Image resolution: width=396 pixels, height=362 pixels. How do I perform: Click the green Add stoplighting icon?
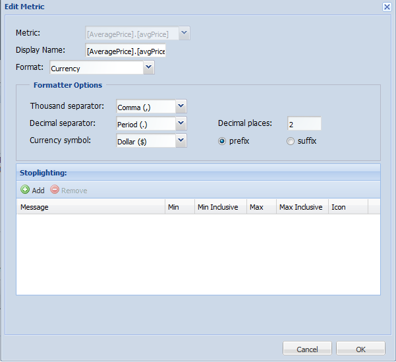point(25,189)
